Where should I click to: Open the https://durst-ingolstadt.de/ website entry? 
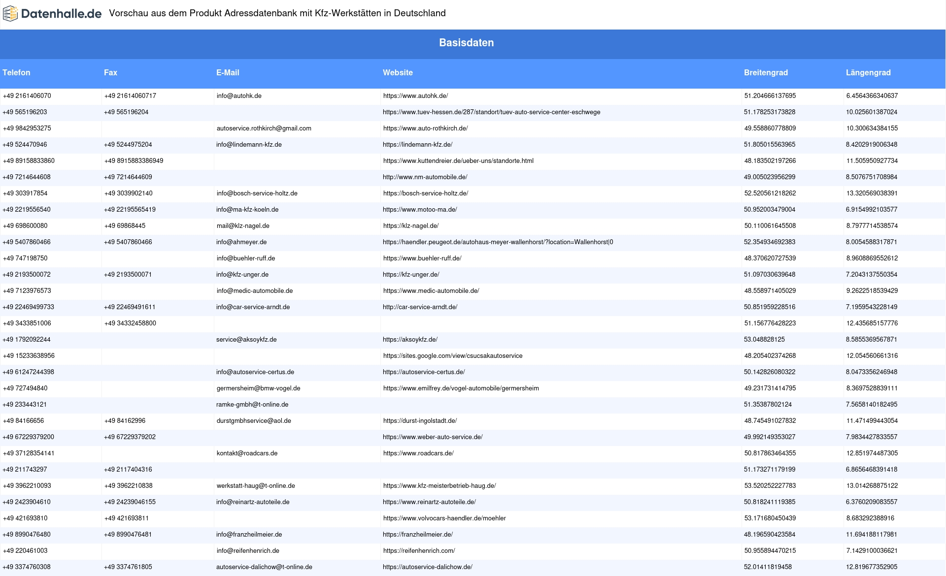[x=420, y=421]
